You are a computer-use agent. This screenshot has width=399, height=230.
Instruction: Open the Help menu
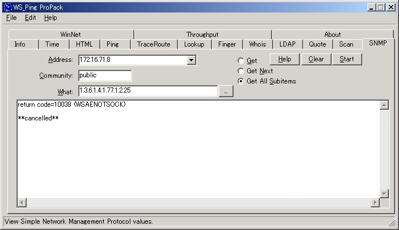[x=50, y=18]
